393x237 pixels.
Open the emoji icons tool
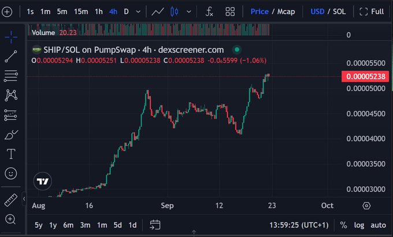click(11, 174)
